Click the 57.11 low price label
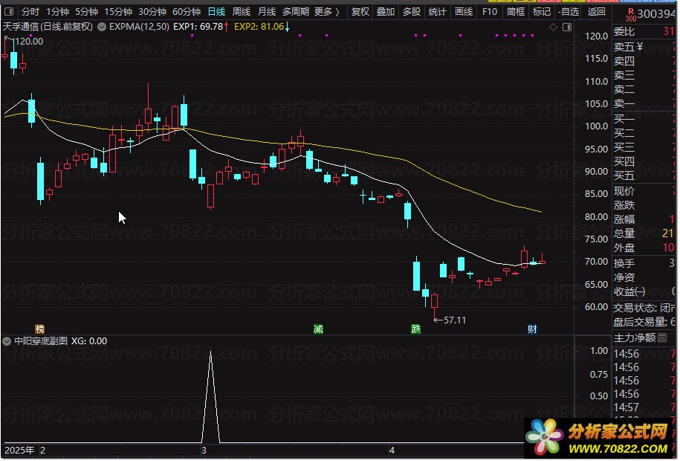This screenshot has width=680, height=461. (x=455, y=320)
